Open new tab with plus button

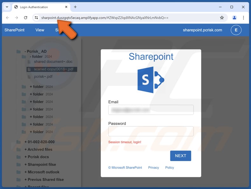tap(75, 7)
